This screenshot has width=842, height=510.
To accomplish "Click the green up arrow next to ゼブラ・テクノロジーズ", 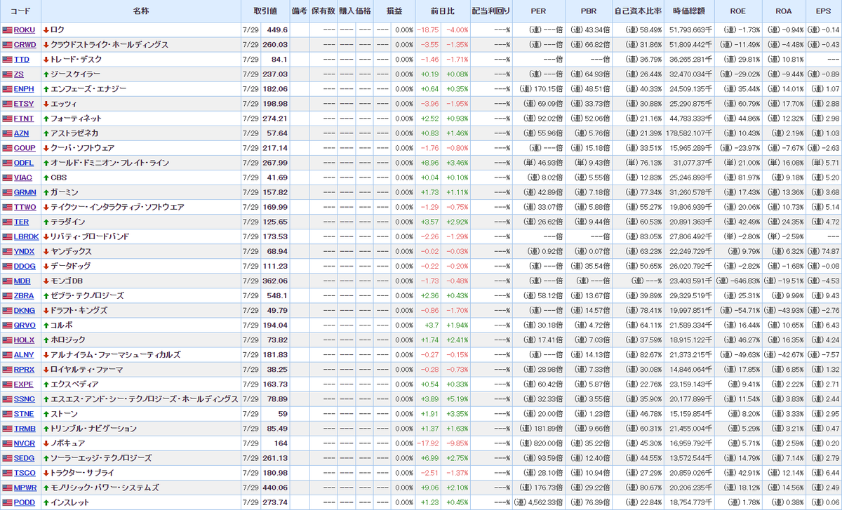I will (x=46, y=295).
